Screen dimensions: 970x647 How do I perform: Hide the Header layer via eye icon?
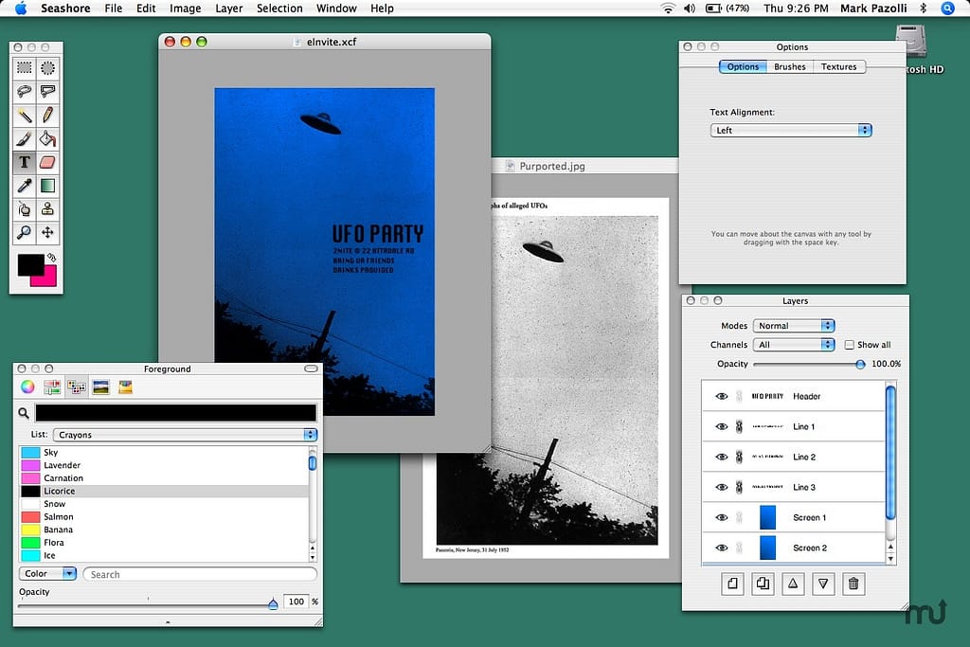[722, 396]
